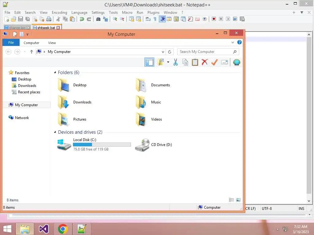Viewport: 314px width, 235px height.
Task: Open Chrome from taskbar
Action: point(63,229)
